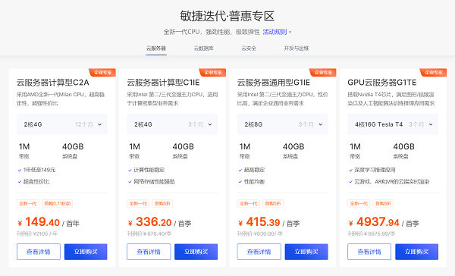Screen dimensions: 455x276
Task: Click the 首购5折 tag on G1IE card
Action: (273, 203)
